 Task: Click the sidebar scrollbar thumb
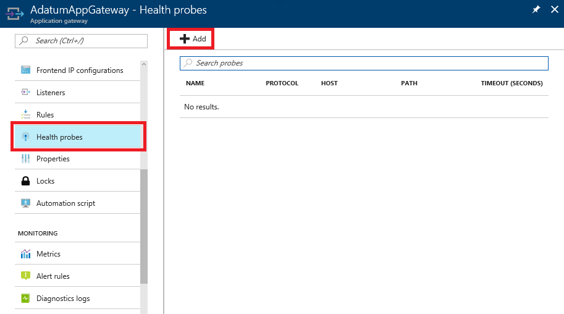click(144, 226)
